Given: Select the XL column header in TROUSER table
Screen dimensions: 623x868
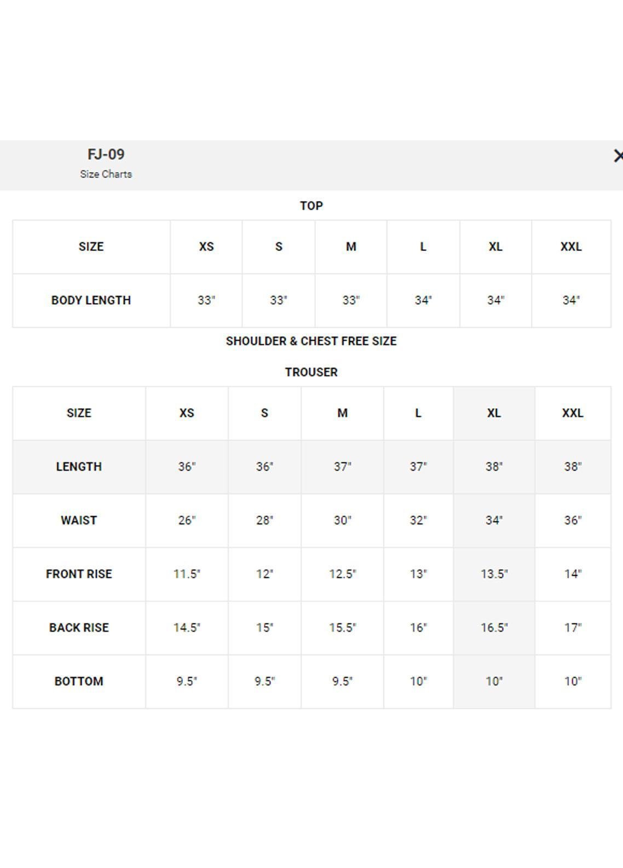Looking at the screenshot, I should pyautogui.click(x=493, y=413).
